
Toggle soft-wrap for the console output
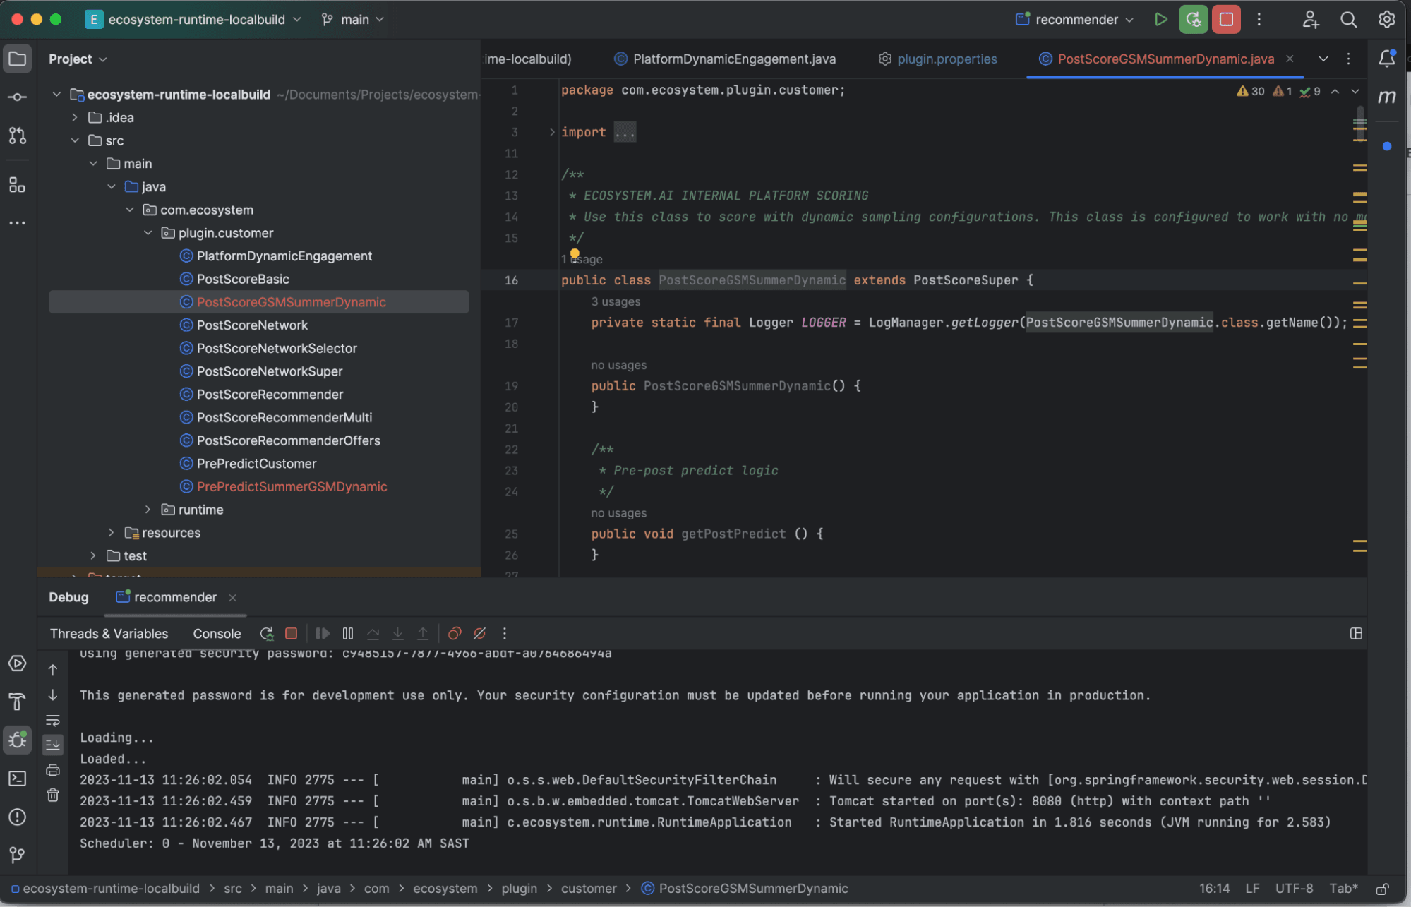click(53, 720)
